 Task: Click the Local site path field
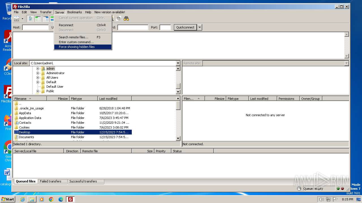(103, 63)
